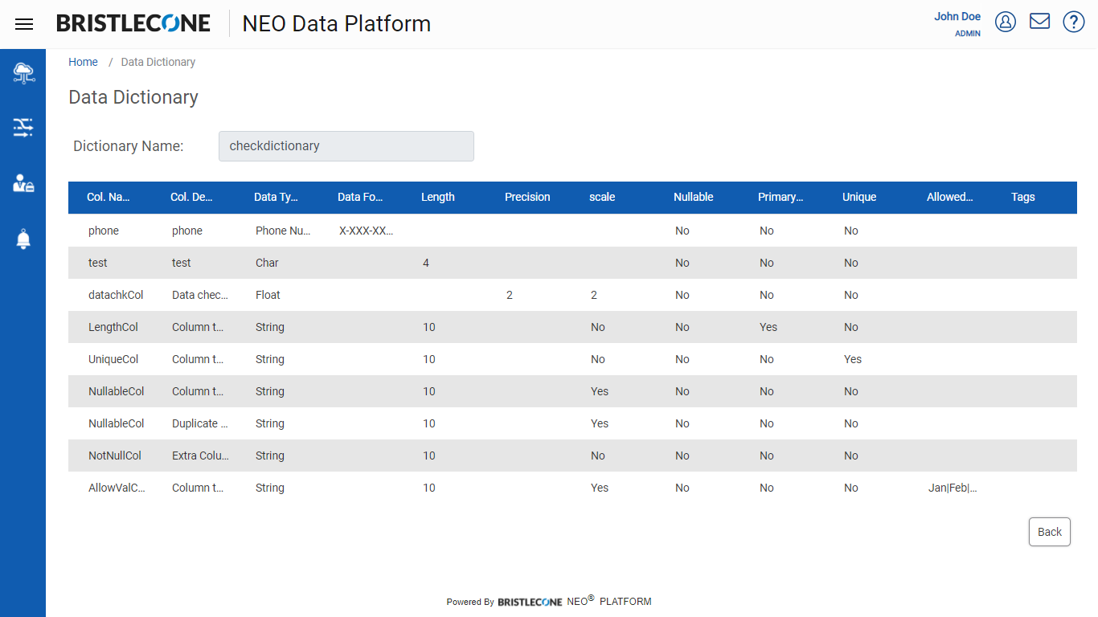Click the Bristlecone logo in header

[x=133, y=23]
